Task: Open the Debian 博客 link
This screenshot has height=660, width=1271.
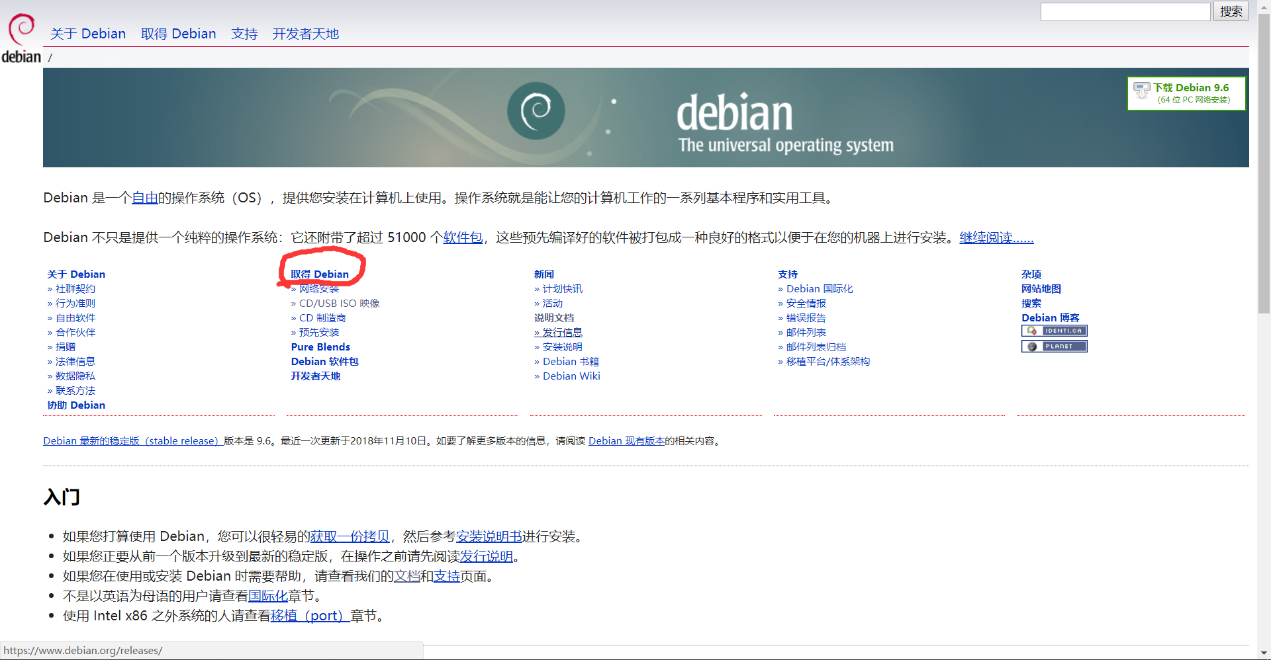Action: (x=1051, y=317)
